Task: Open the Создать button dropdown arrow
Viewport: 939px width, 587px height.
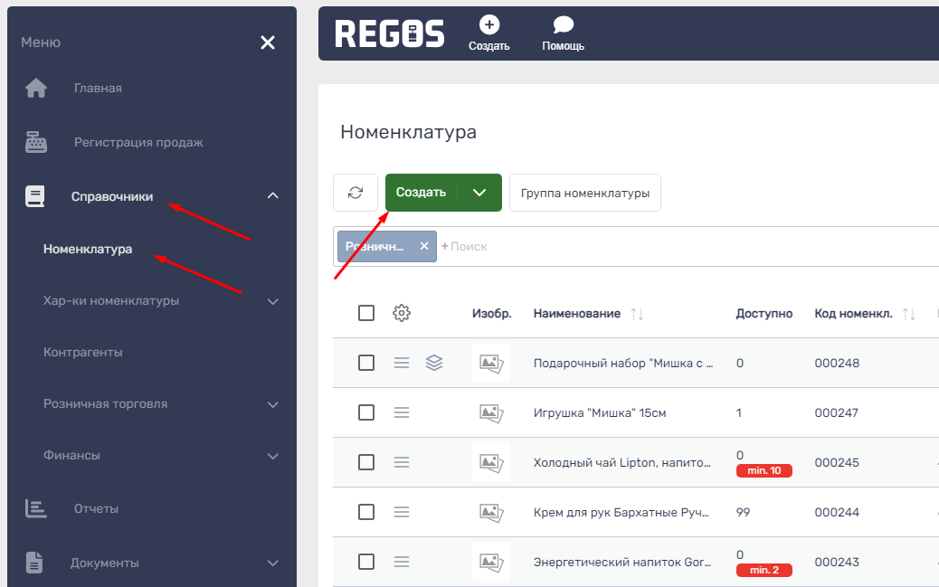Action: (479, 193)
